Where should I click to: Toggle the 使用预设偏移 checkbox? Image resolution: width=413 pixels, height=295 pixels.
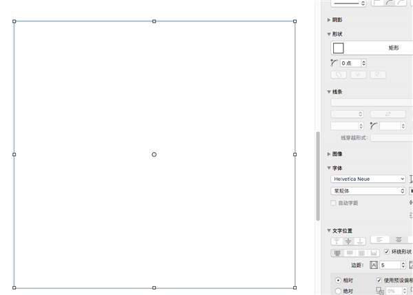pos(379,281)
